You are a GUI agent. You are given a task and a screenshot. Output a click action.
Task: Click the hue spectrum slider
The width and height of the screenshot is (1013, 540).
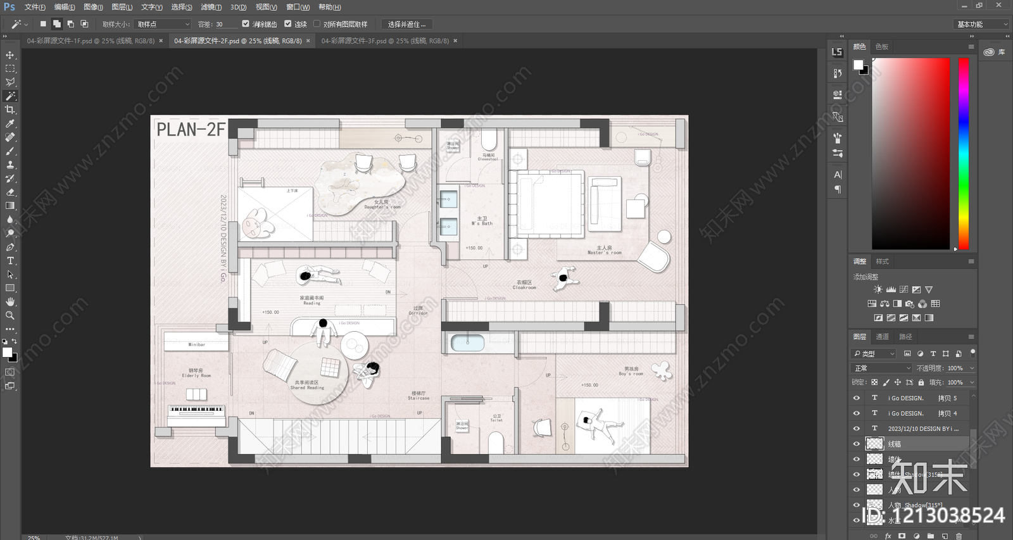pos(963,154)
